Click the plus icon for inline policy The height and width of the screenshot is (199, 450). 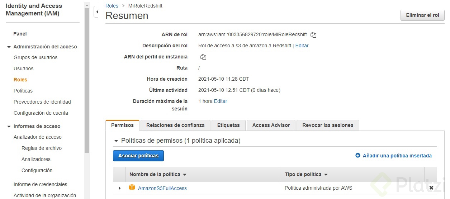tap(357, 156)
